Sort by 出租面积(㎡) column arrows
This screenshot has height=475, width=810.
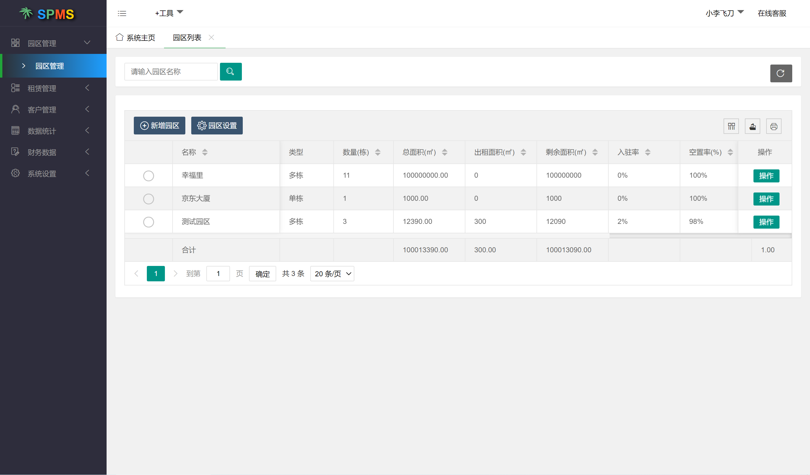(x=523, y=152)
